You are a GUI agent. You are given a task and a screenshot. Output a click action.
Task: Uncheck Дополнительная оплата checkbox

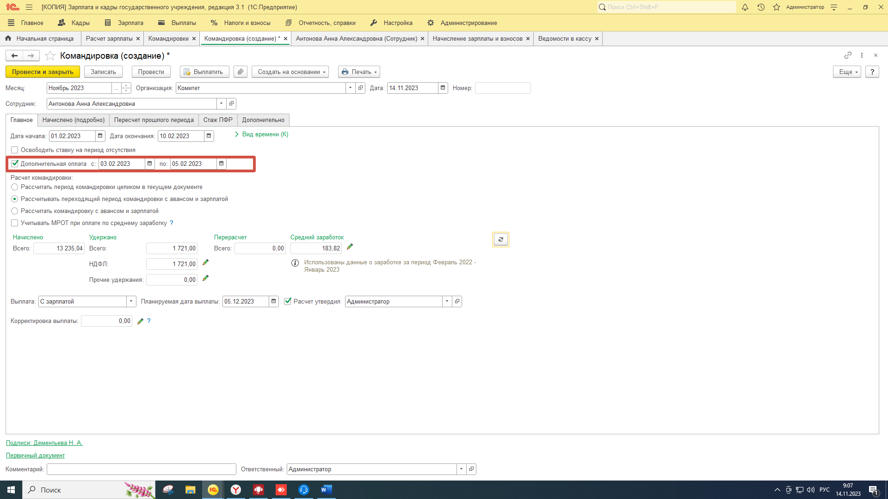[x=15, y=164]
